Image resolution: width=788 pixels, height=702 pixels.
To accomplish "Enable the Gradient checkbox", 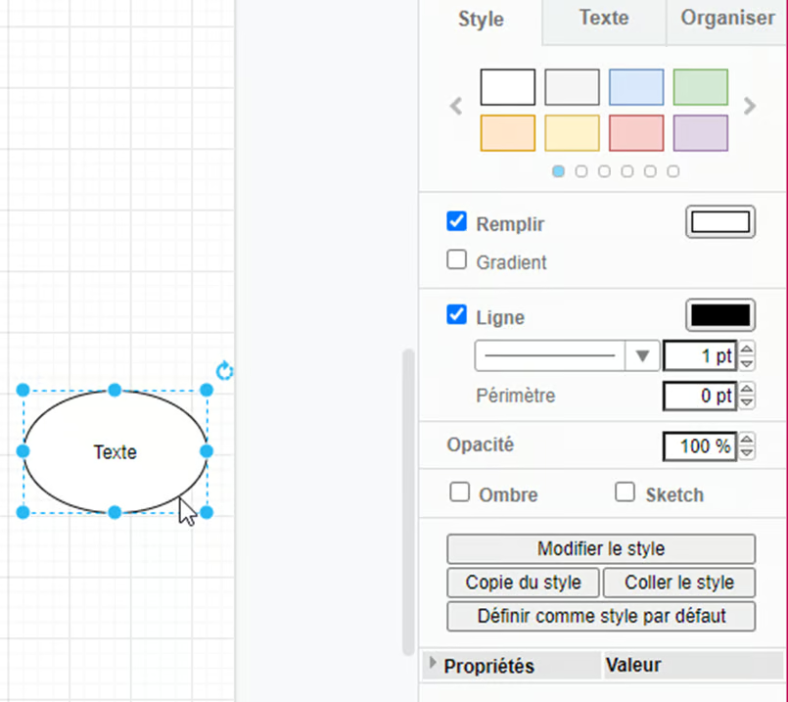I will coord(456,260).
